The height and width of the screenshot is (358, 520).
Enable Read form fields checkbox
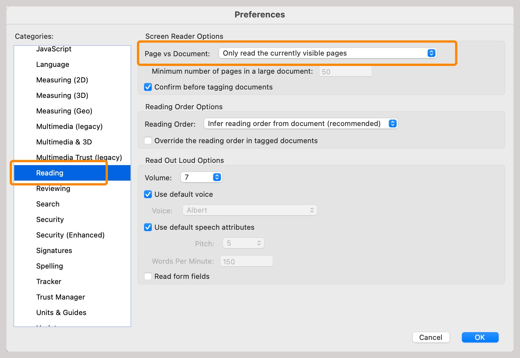pyautogui.click(x=148, y=277)
